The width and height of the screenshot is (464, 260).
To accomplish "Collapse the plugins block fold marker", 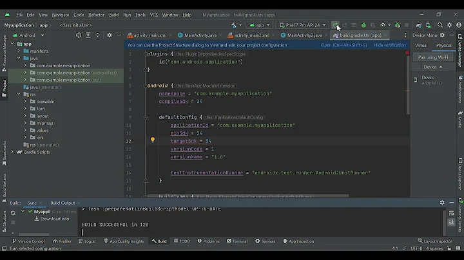I will click(145, 54).
